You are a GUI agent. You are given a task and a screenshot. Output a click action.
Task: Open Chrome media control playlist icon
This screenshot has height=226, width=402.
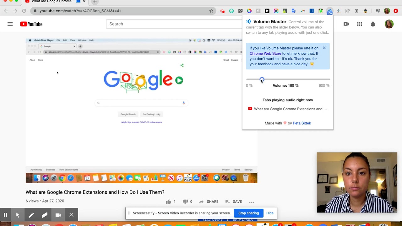coord(378,11)
